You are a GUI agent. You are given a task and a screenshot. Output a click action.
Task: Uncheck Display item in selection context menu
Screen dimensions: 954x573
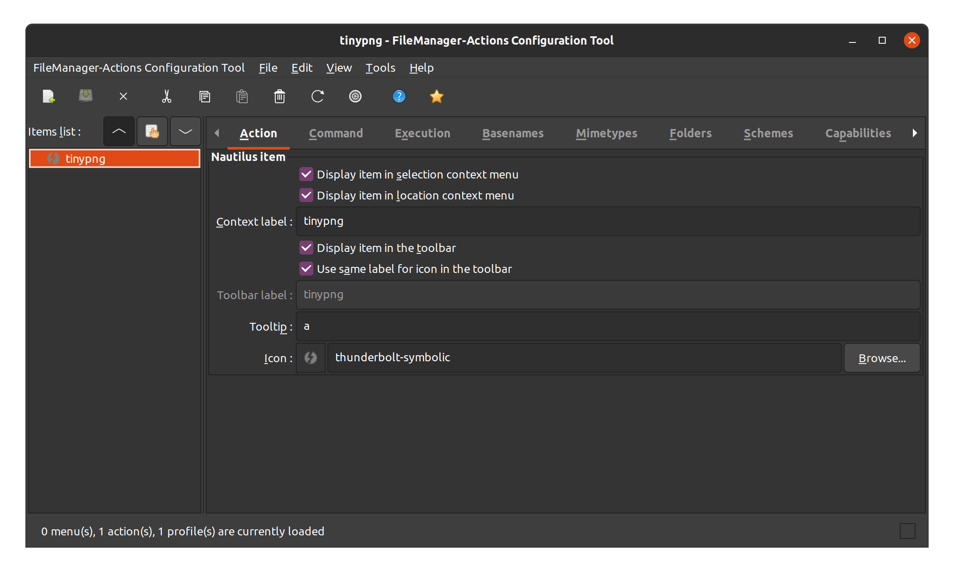306,174
